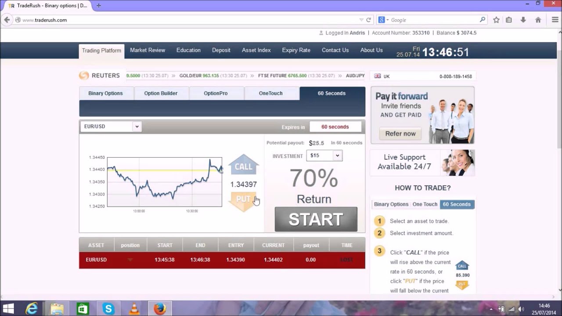Open Skype from the taskbar
Image resolution: width=562 pixels, height=316 pixels.
tap(108, 309)
